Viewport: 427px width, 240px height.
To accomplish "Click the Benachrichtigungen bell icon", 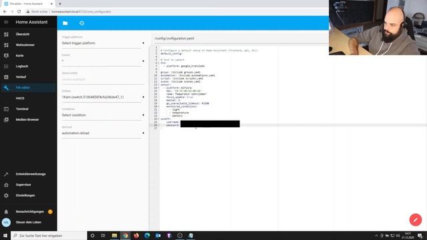I will pyautogui.click(x=6, y=212).
